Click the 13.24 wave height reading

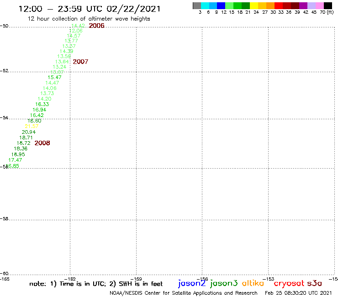(59, 67)
